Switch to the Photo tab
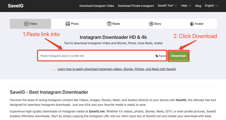The image size is (226, 120). [72, 24]
